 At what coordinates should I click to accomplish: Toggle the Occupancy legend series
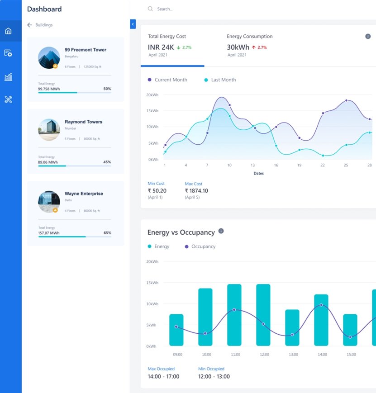click(200, 246)
